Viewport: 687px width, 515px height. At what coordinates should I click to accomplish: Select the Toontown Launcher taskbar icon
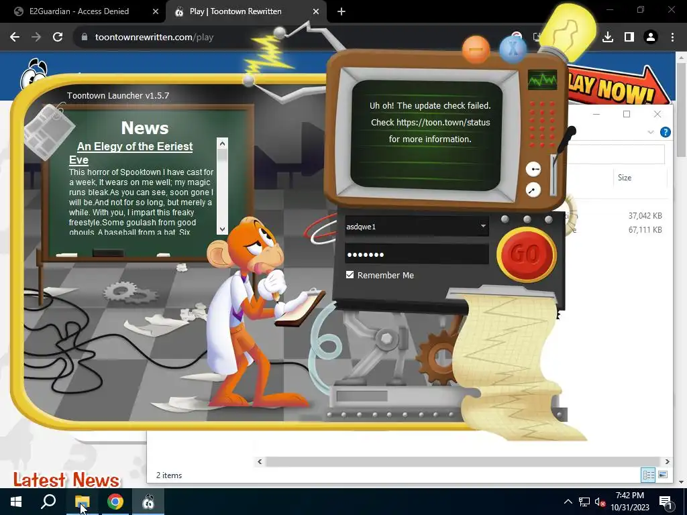pos(148,502)
